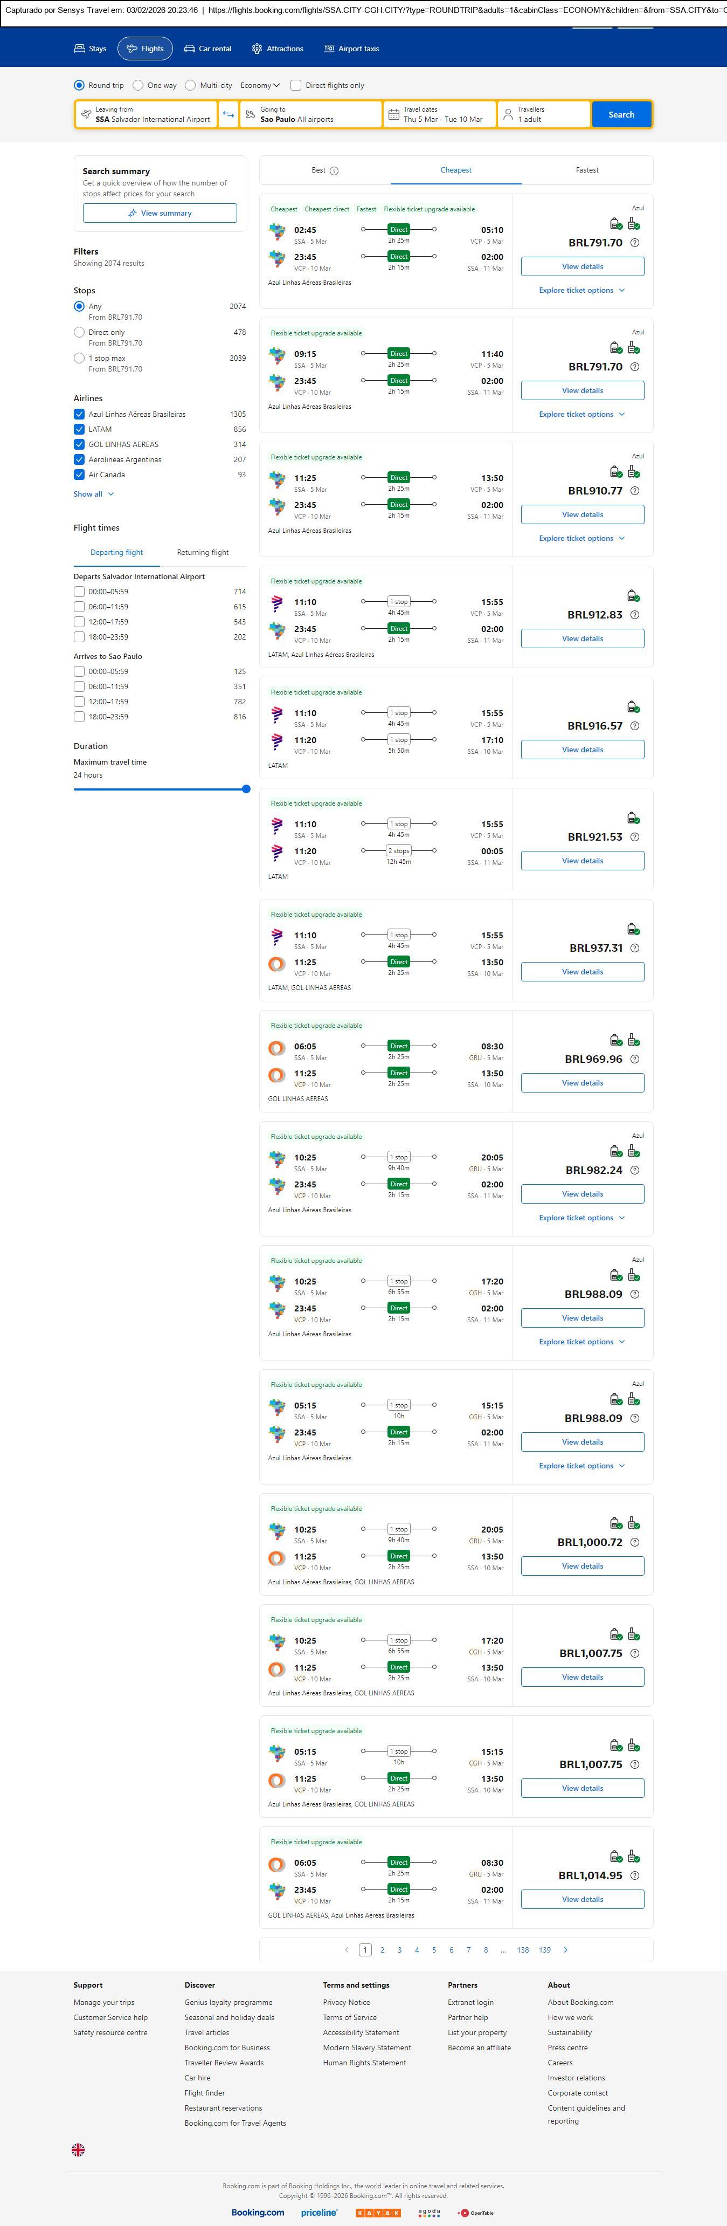The width and height of the screenshot is (727, 2226).
Task: Click the United Kingdom flag language icon
Action: click(78, 2149)
